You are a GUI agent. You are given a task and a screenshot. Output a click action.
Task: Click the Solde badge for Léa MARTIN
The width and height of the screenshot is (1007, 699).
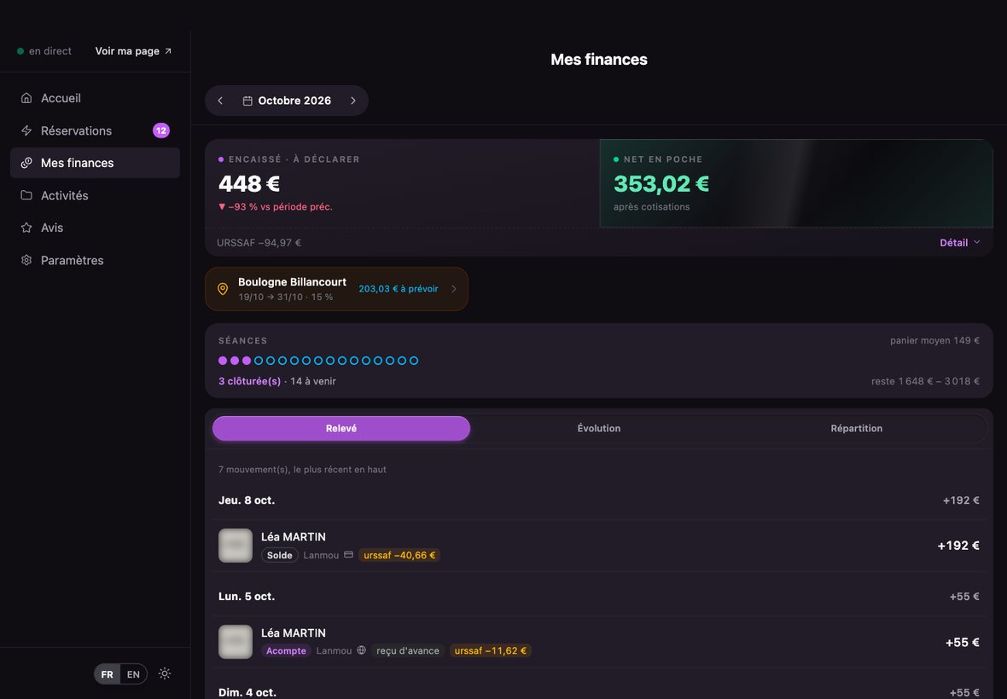279,555
